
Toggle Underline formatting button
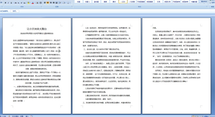(x=11, y=3)
